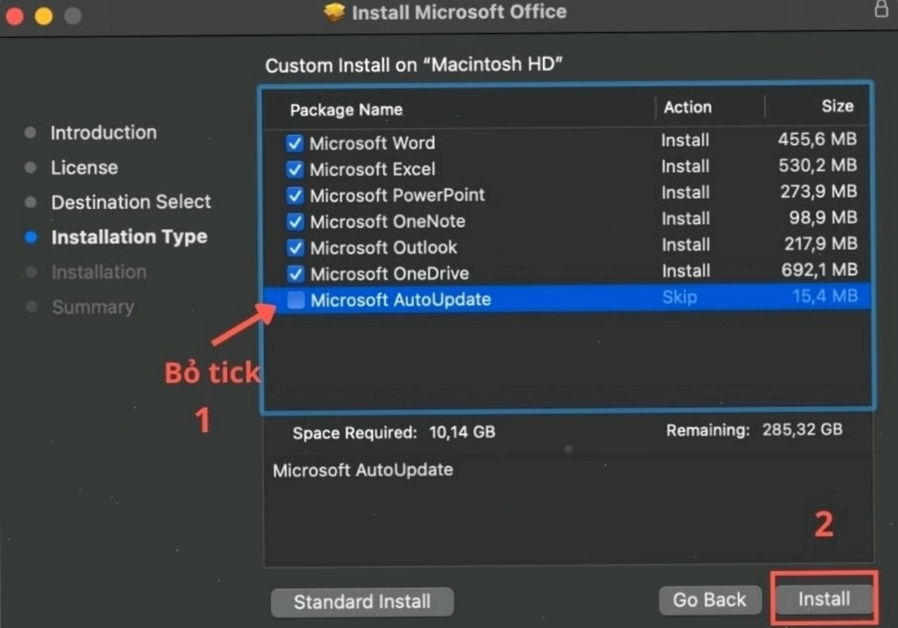Select the Installation Type step

(x=130, y=237)
